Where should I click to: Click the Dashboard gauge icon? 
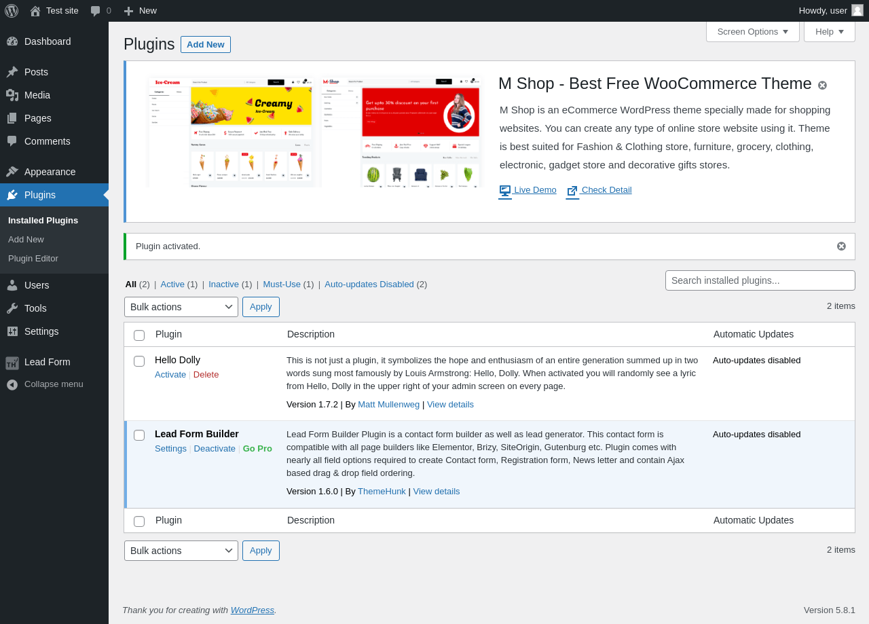pos(12,41)
